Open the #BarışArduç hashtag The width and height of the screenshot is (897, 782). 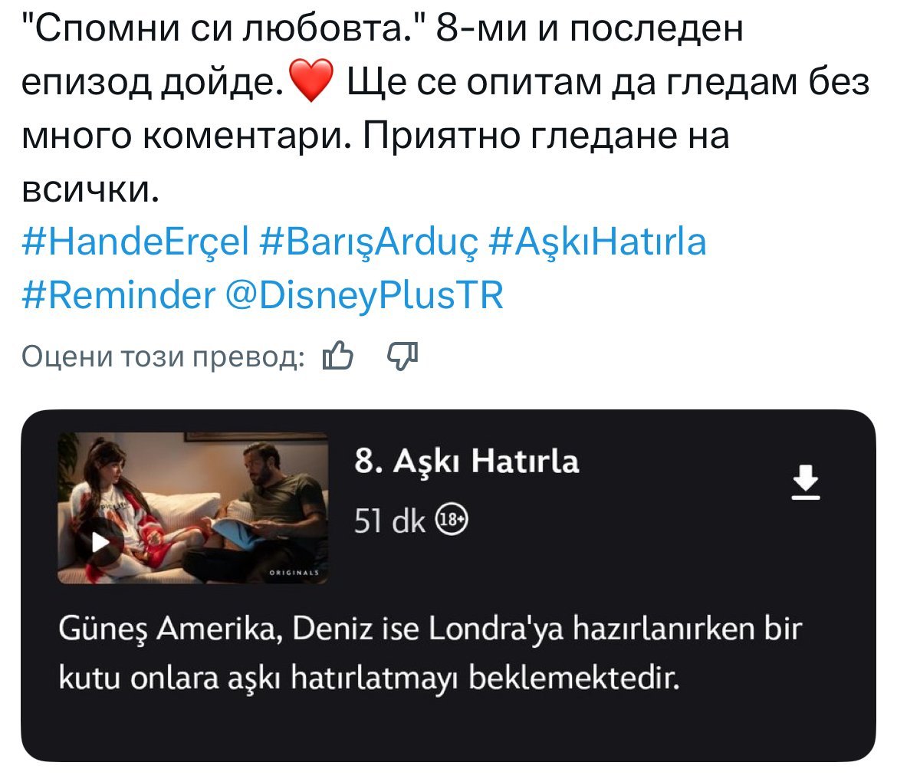[x=369, y=242]
